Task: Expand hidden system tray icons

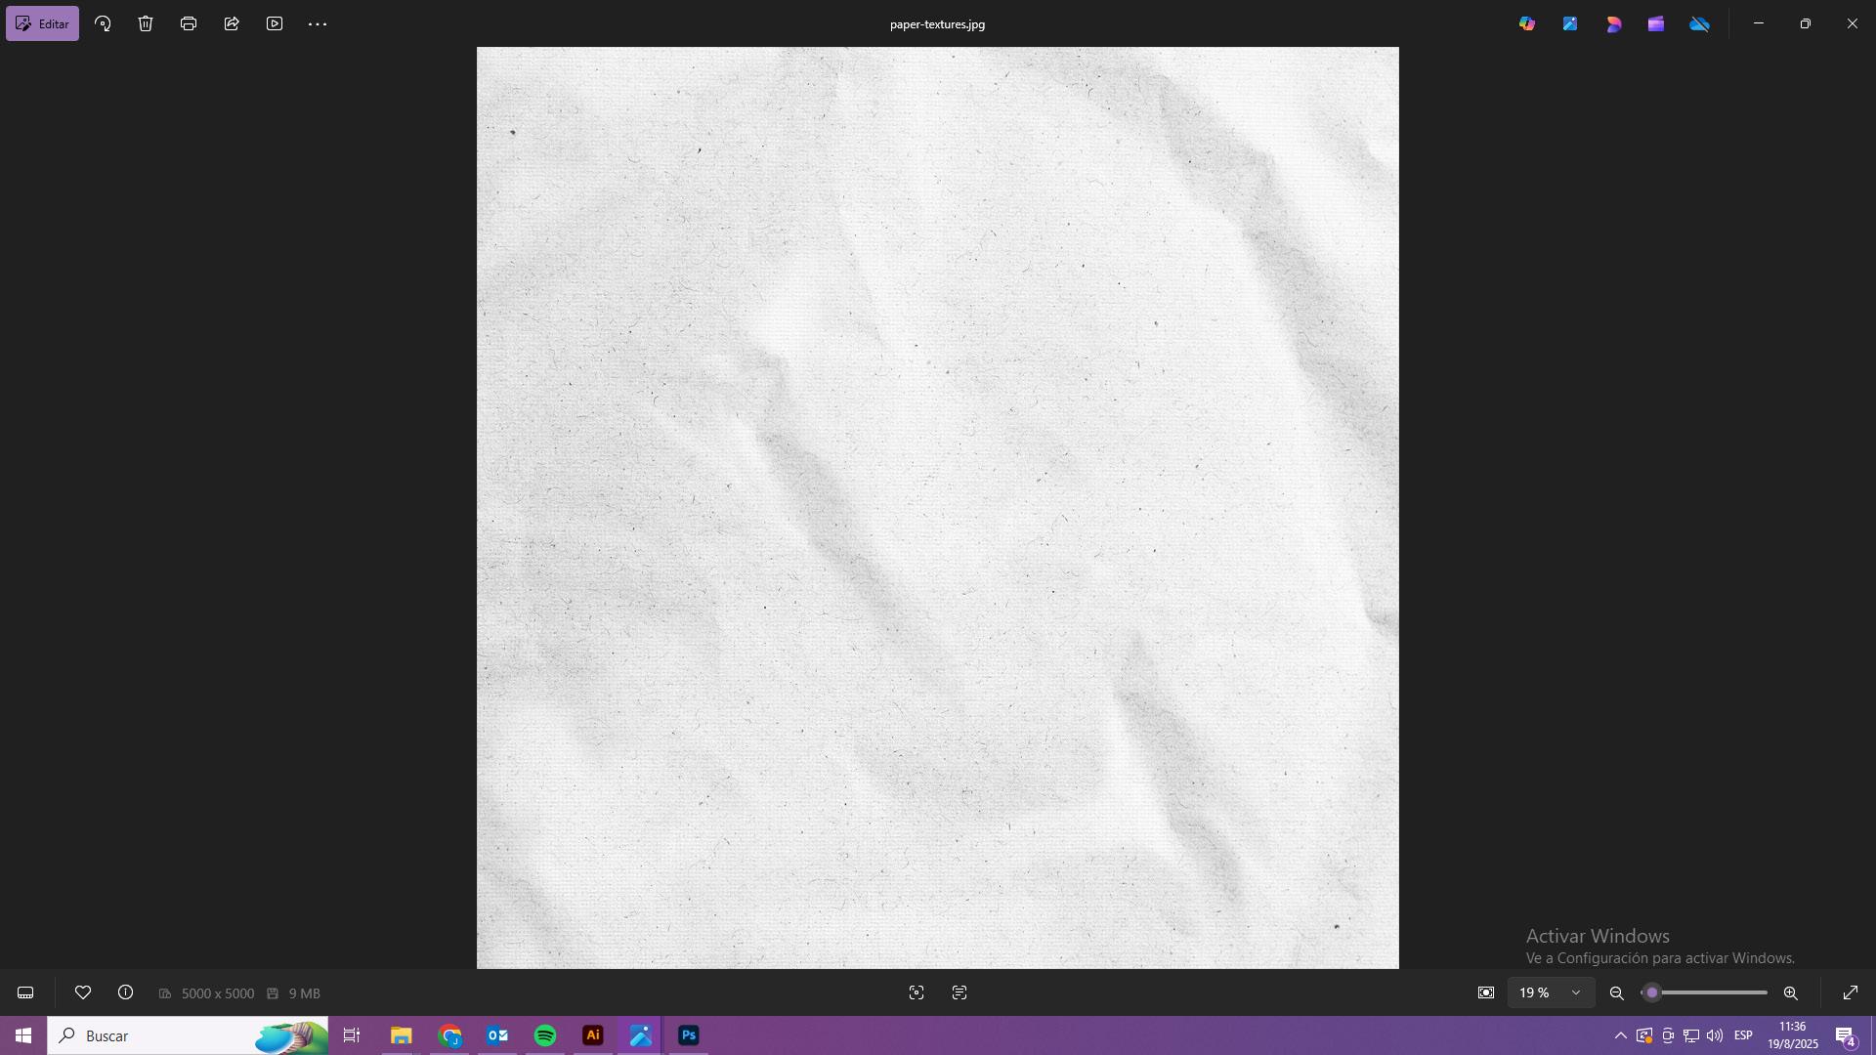Action: [x=1621, y=1035]
